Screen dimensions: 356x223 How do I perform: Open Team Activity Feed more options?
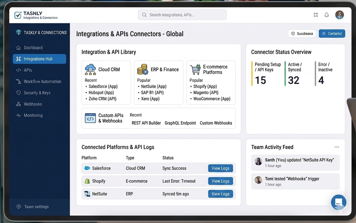pos(337,147)
